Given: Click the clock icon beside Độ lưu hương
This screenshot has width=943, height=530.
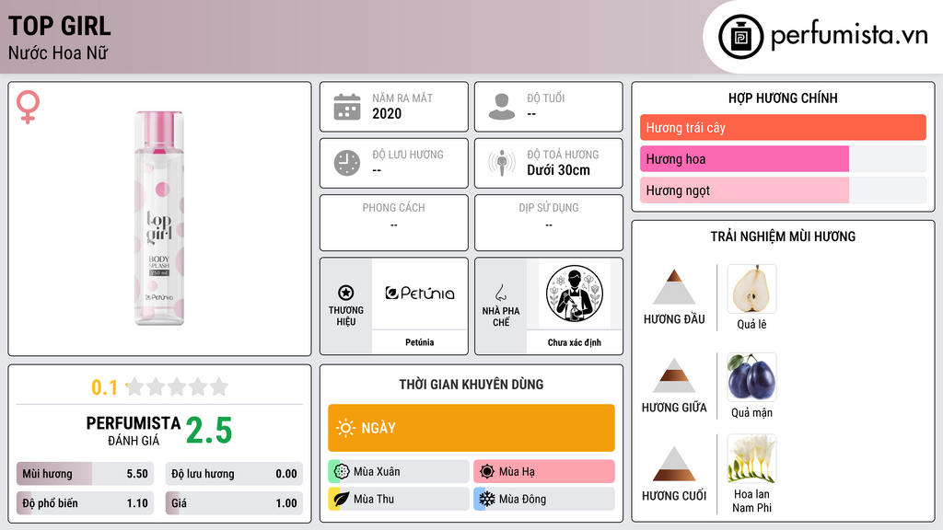Looking at the screenshot, I should click(x=347, y=163).
